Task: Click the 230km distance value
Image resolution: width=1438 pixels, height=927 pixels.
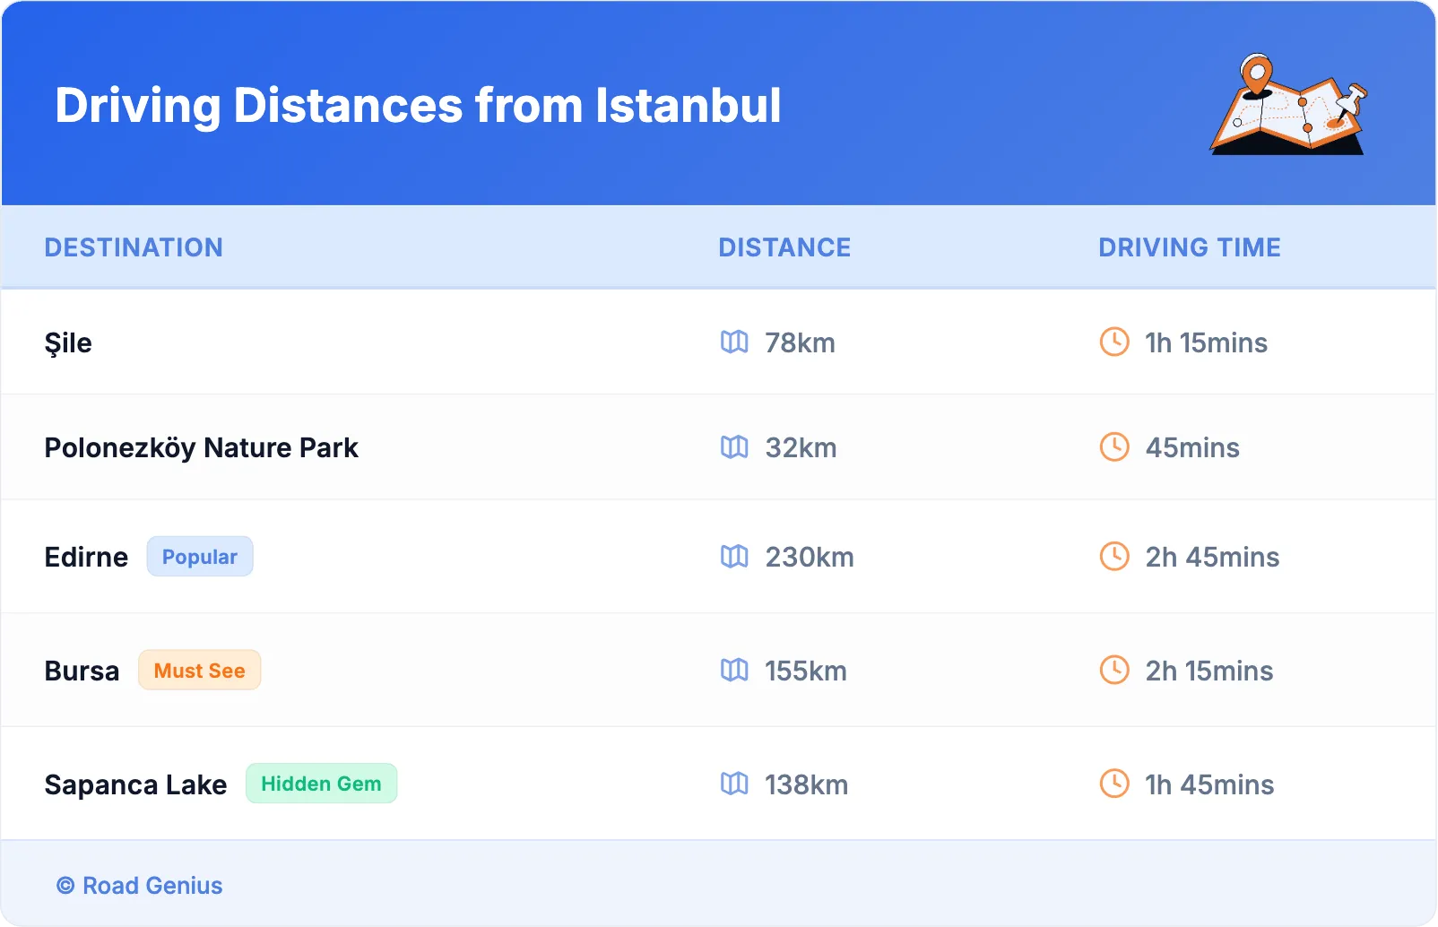Action: point(810,557)
